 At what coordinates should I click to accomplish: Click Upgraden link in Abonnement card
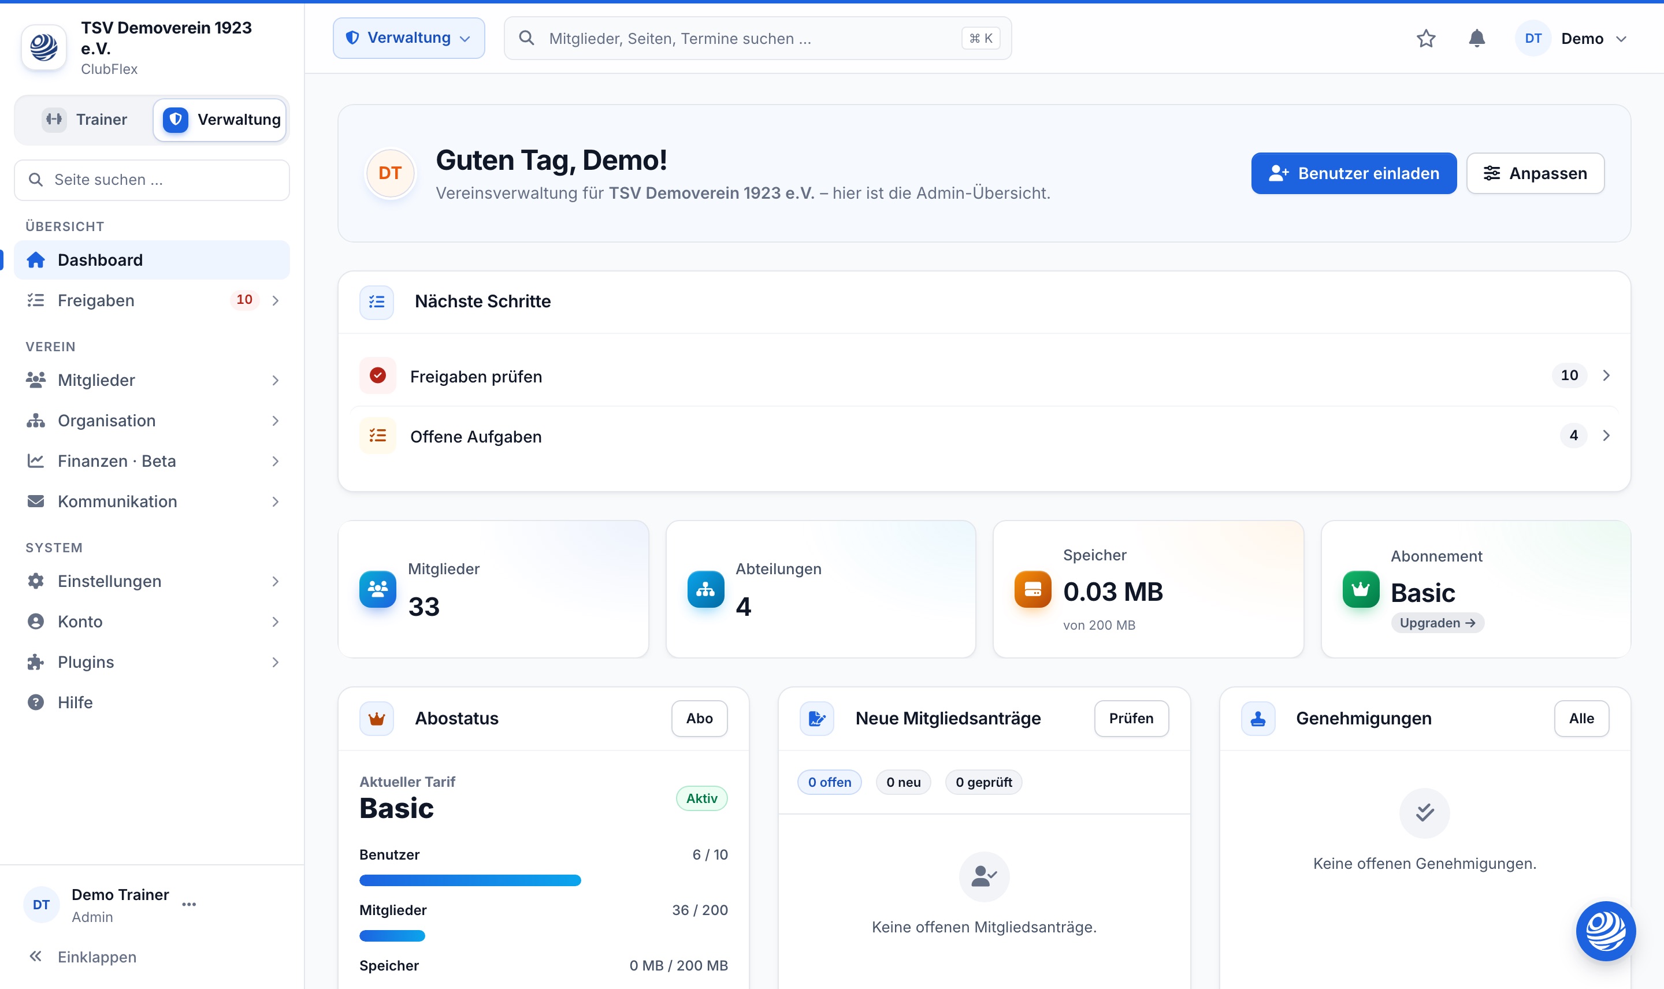(1437, 623)
